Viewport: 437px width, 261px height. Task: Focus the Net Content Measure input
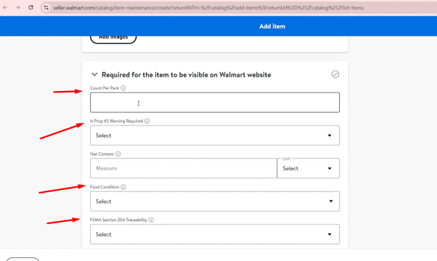[x=184, y=168]
